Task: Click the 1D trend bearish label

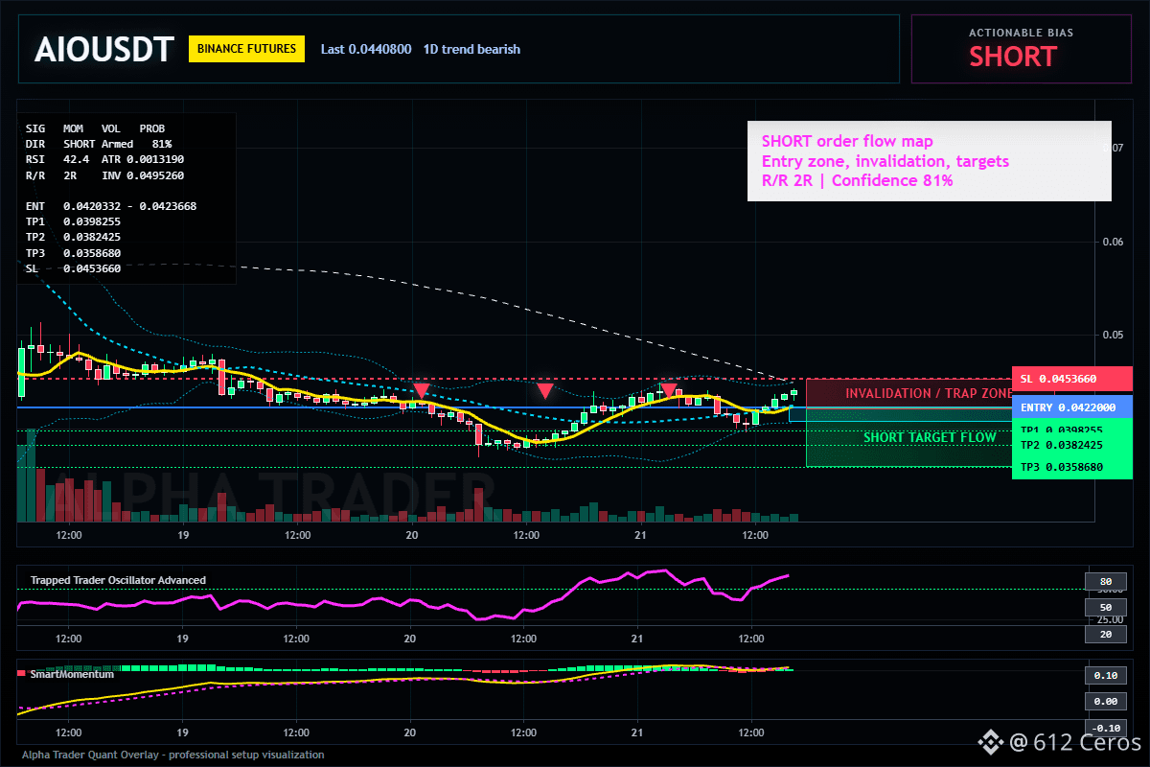Action: [x=471, y=49]
